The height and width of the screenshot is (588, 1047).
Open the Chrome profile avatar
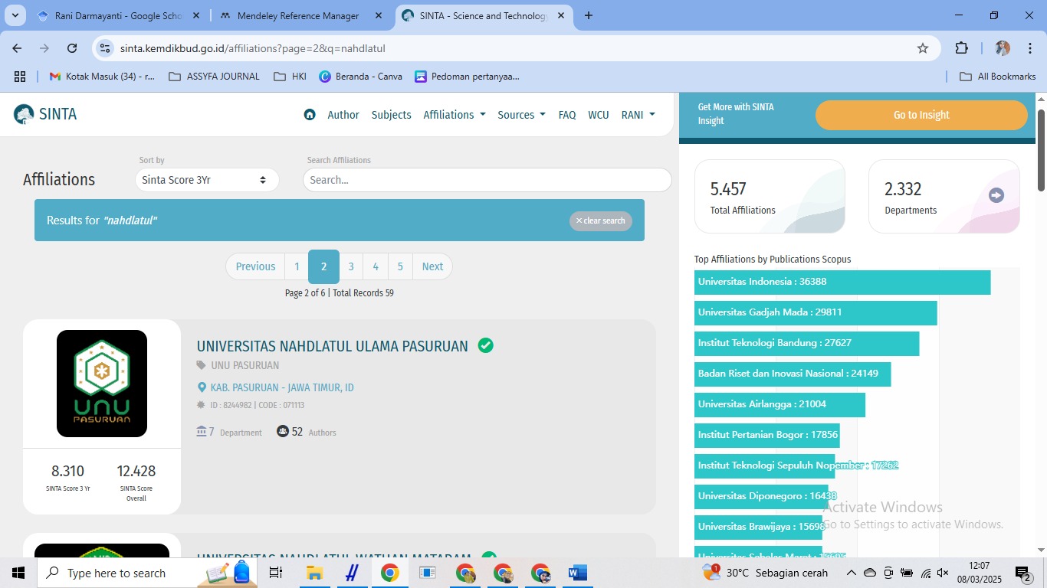click(1003, 48)
